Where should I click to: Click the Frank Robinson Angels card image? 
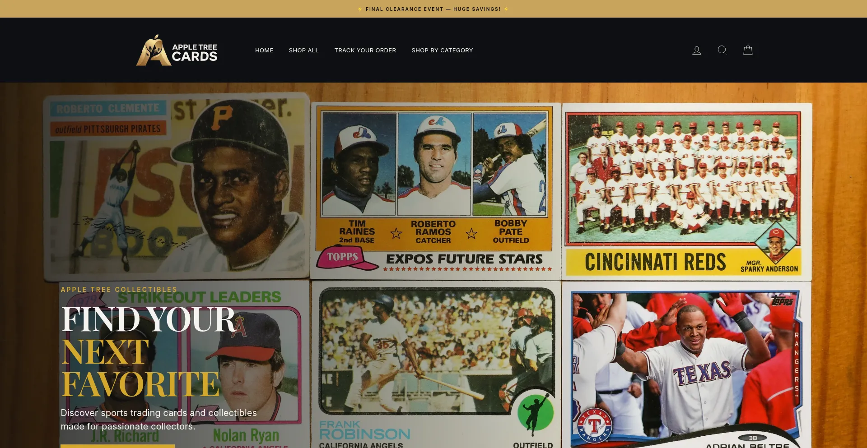pyautogui.click(x=436, y=365)
